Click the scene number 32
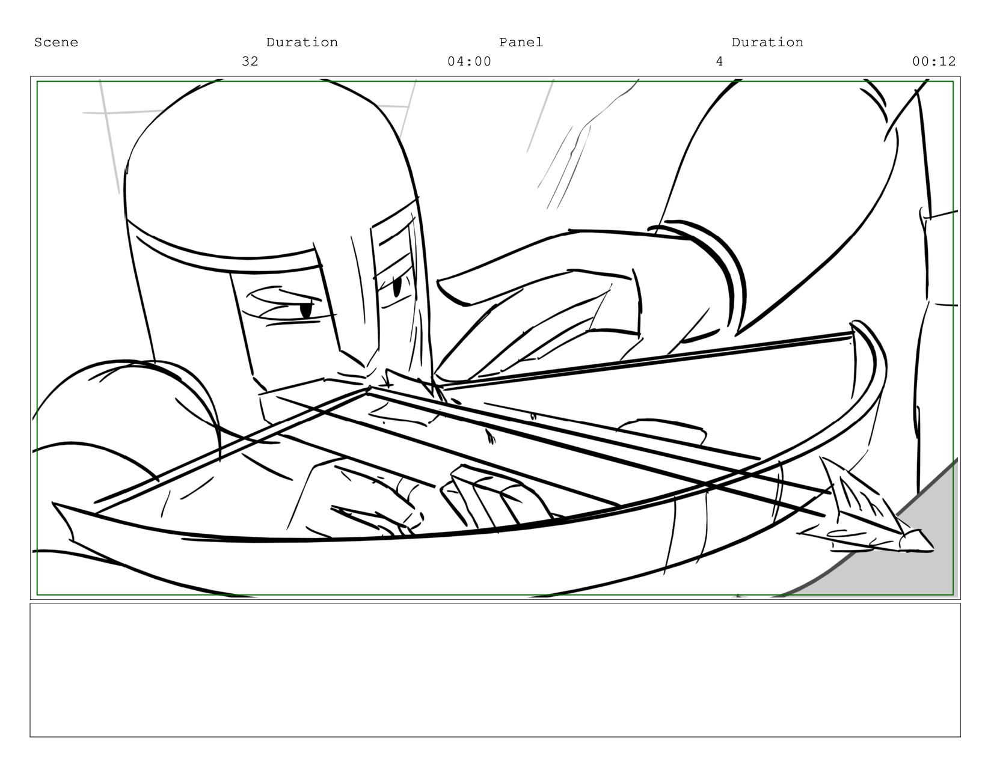991x767 pixels. coord(250,61)
